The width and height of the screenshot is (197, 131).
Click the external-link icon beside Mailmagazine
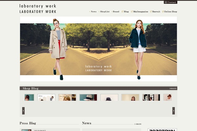[132, 11]
